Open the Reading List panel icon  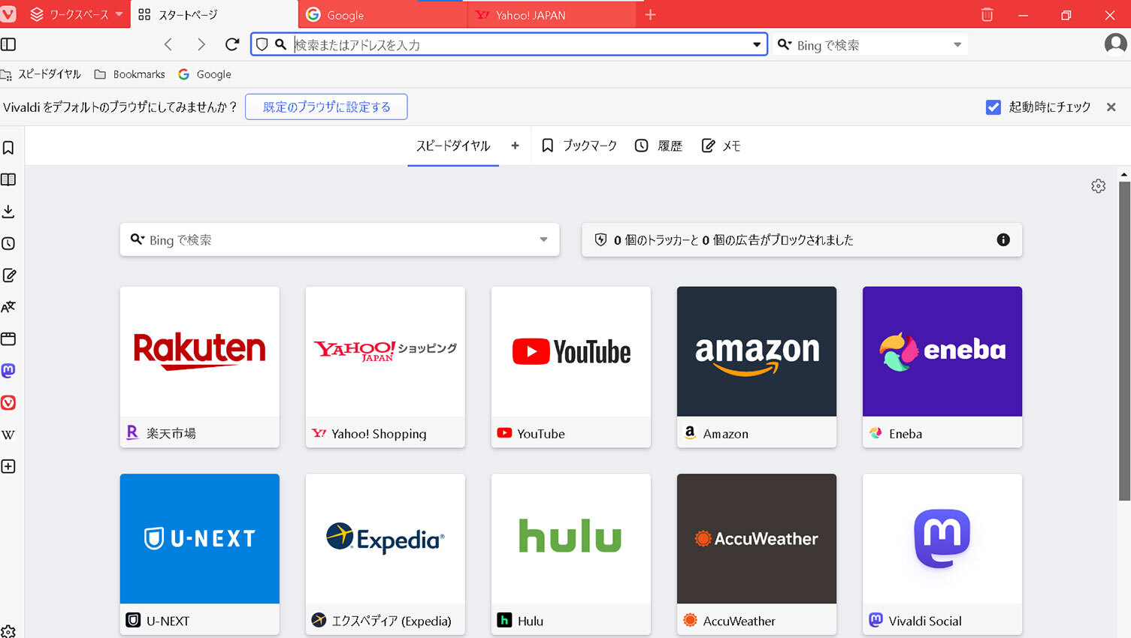coord(8,180)
